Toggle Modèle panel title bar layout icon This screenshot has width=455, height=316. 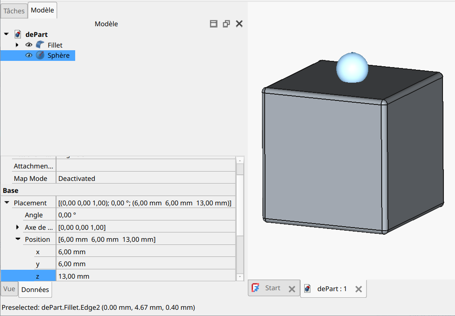[213, 24]
